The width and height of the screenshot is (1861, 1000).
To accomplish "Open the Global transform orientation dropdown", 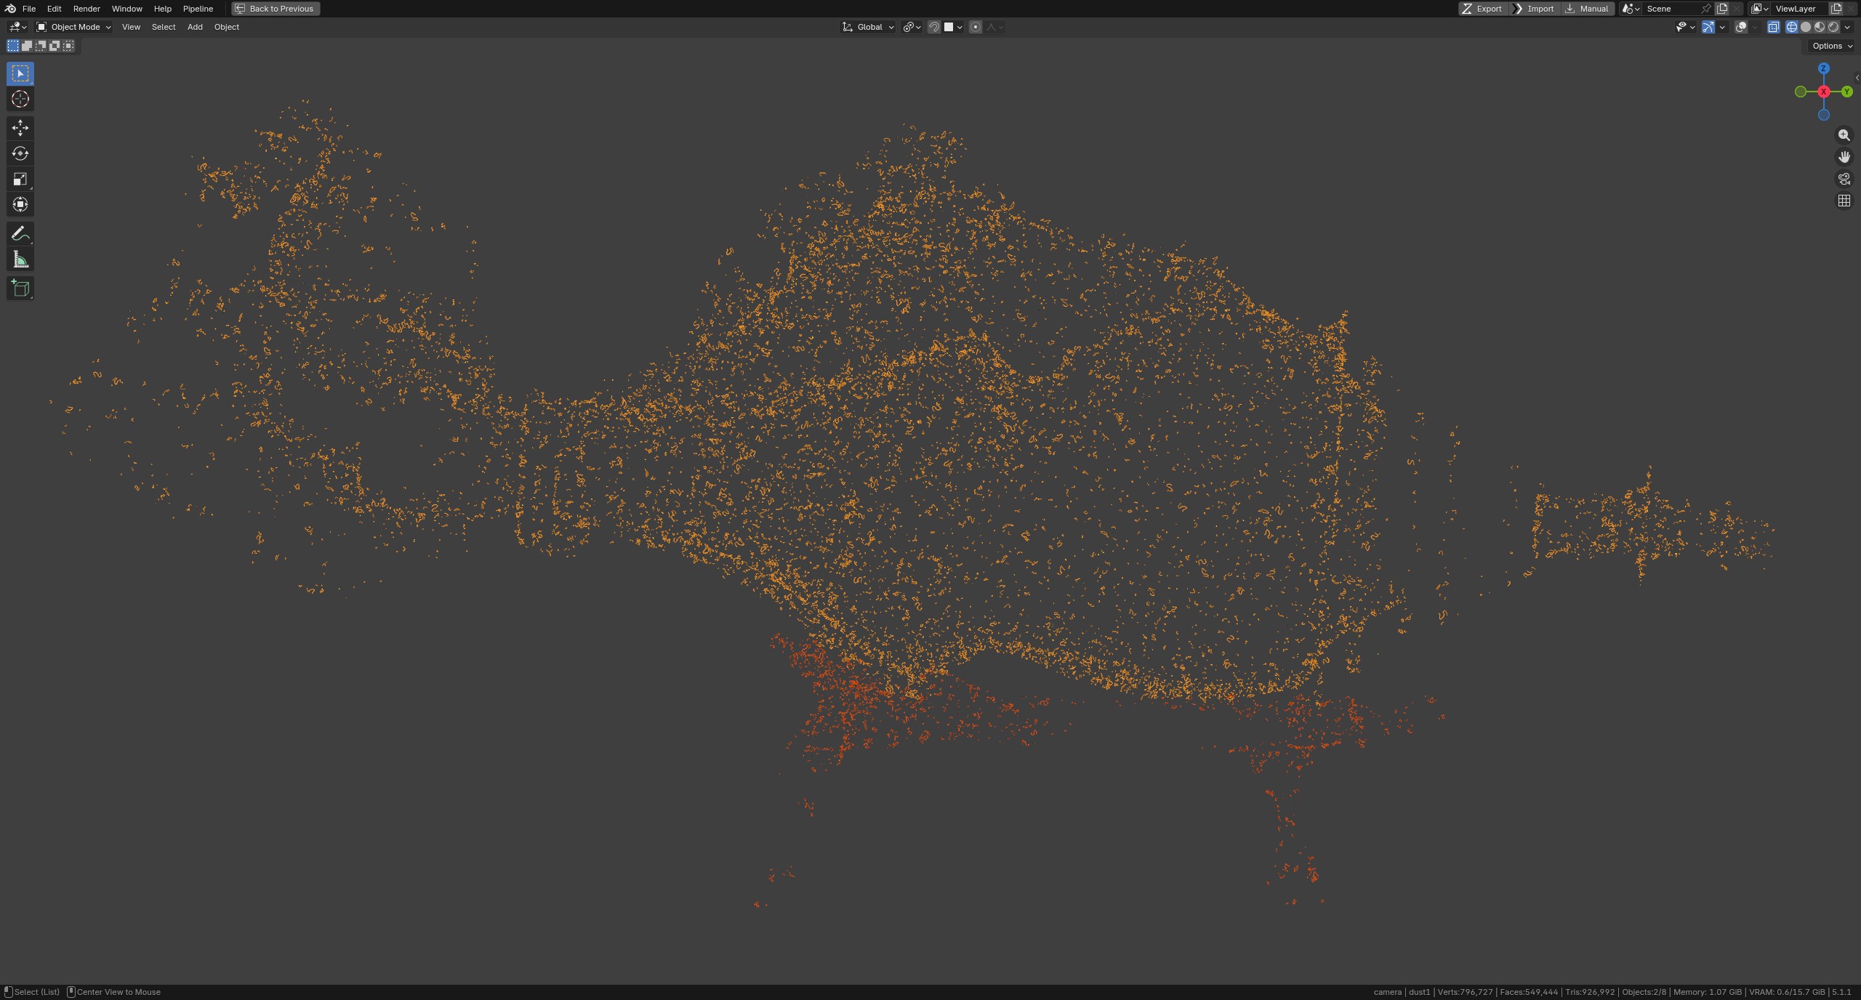I will [868, 27].
